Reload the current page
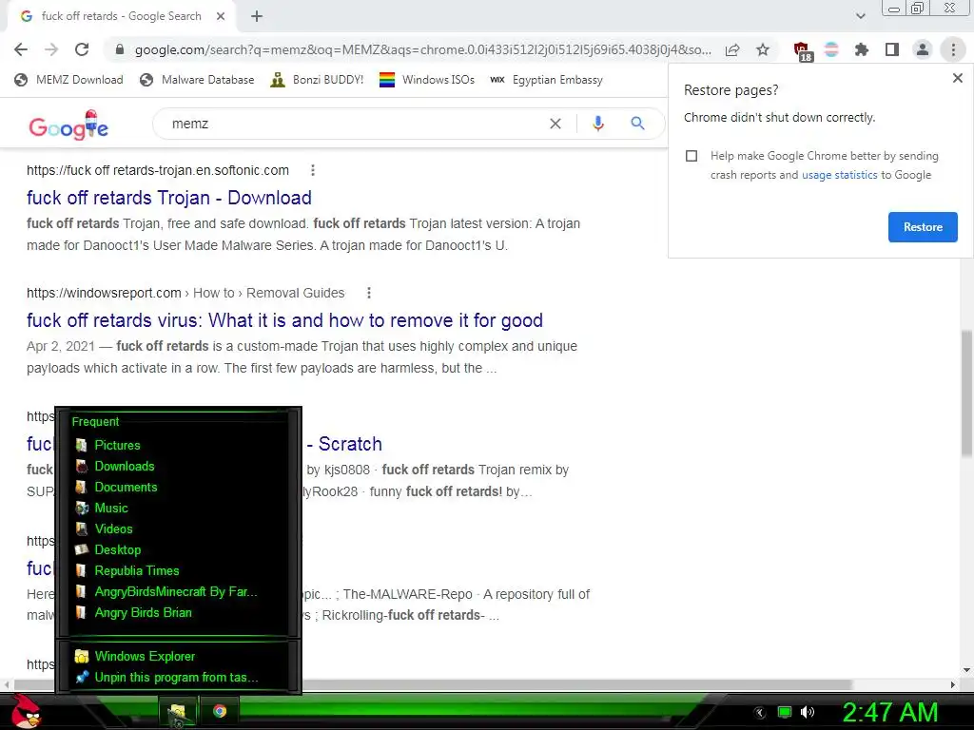 pos(82,49)
